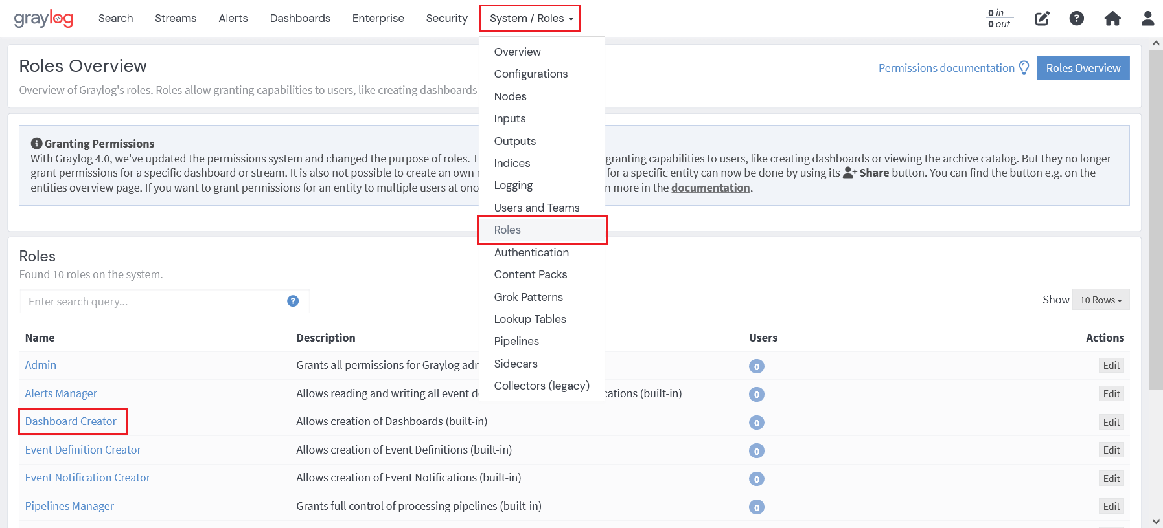
Task: Click the Name column header
Action: (40, 338)
